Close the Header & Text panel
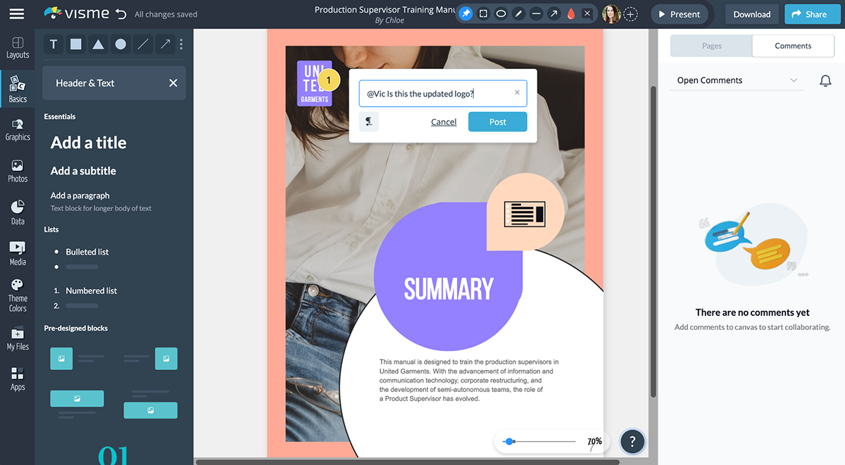Screen dimensions: 845x465 tap(173, 83)
